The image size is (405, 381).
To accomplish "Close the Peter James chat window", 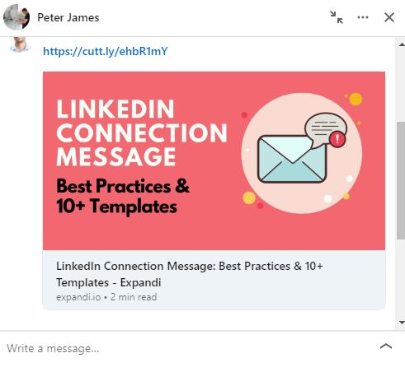I will 389,17.
